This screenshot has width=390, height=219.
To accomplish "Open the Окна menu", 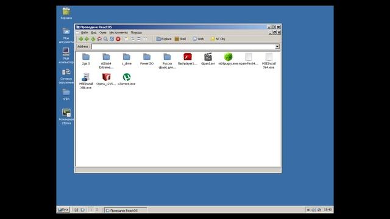I will click(103, 32).
